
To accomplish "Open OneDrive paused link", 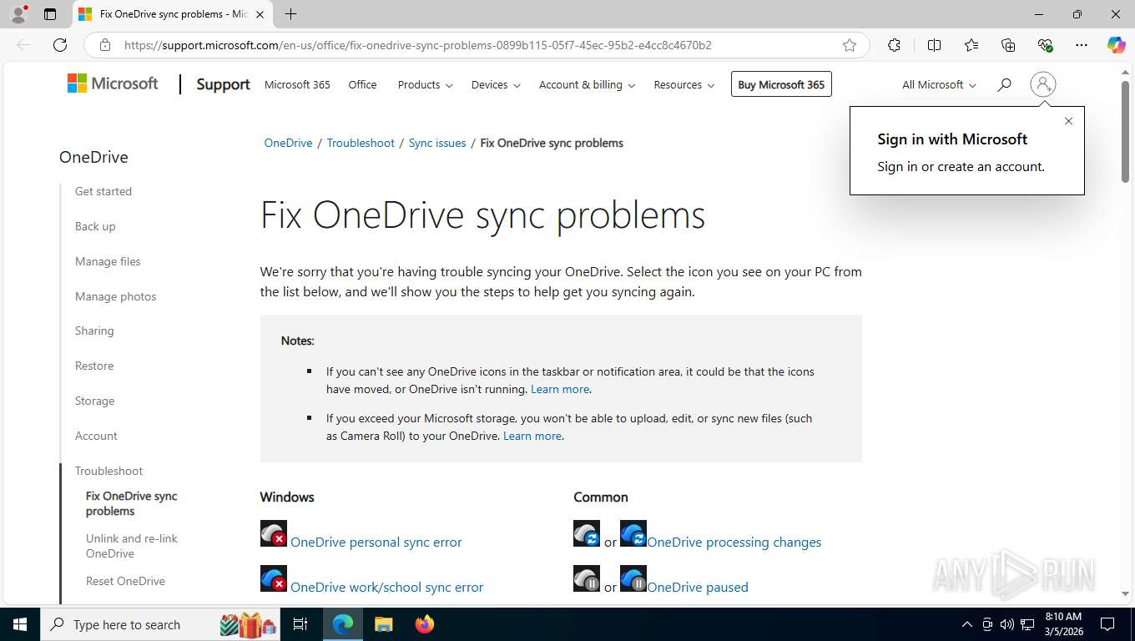I will pos(698,587).
